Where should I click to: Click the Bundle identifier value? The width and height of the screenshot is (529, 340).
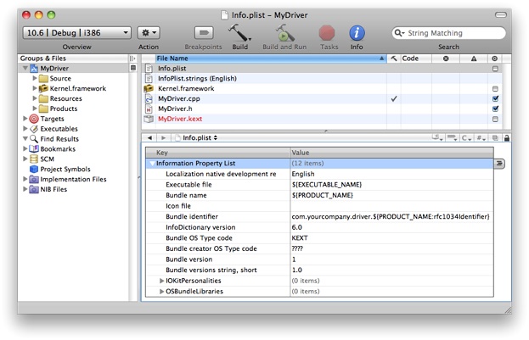[390, 216]
